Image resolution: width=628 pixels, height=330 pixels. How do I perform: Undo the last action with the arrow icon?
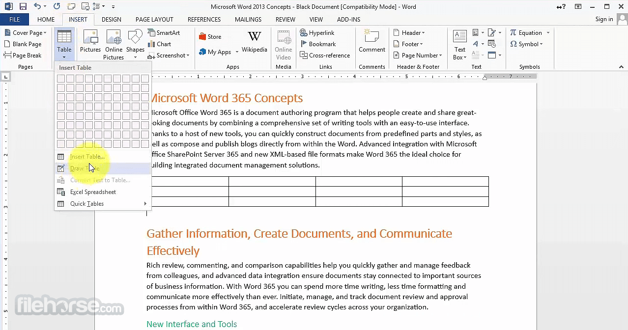point(37,7)
